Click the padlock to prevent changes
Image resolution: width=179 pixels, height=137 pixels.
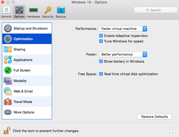(7, 130)
